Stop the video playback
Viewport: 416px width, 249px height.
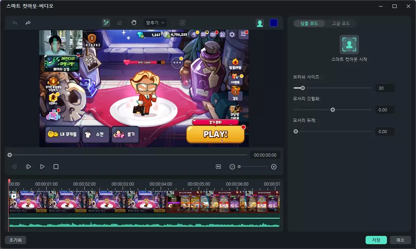click(56, 167)
